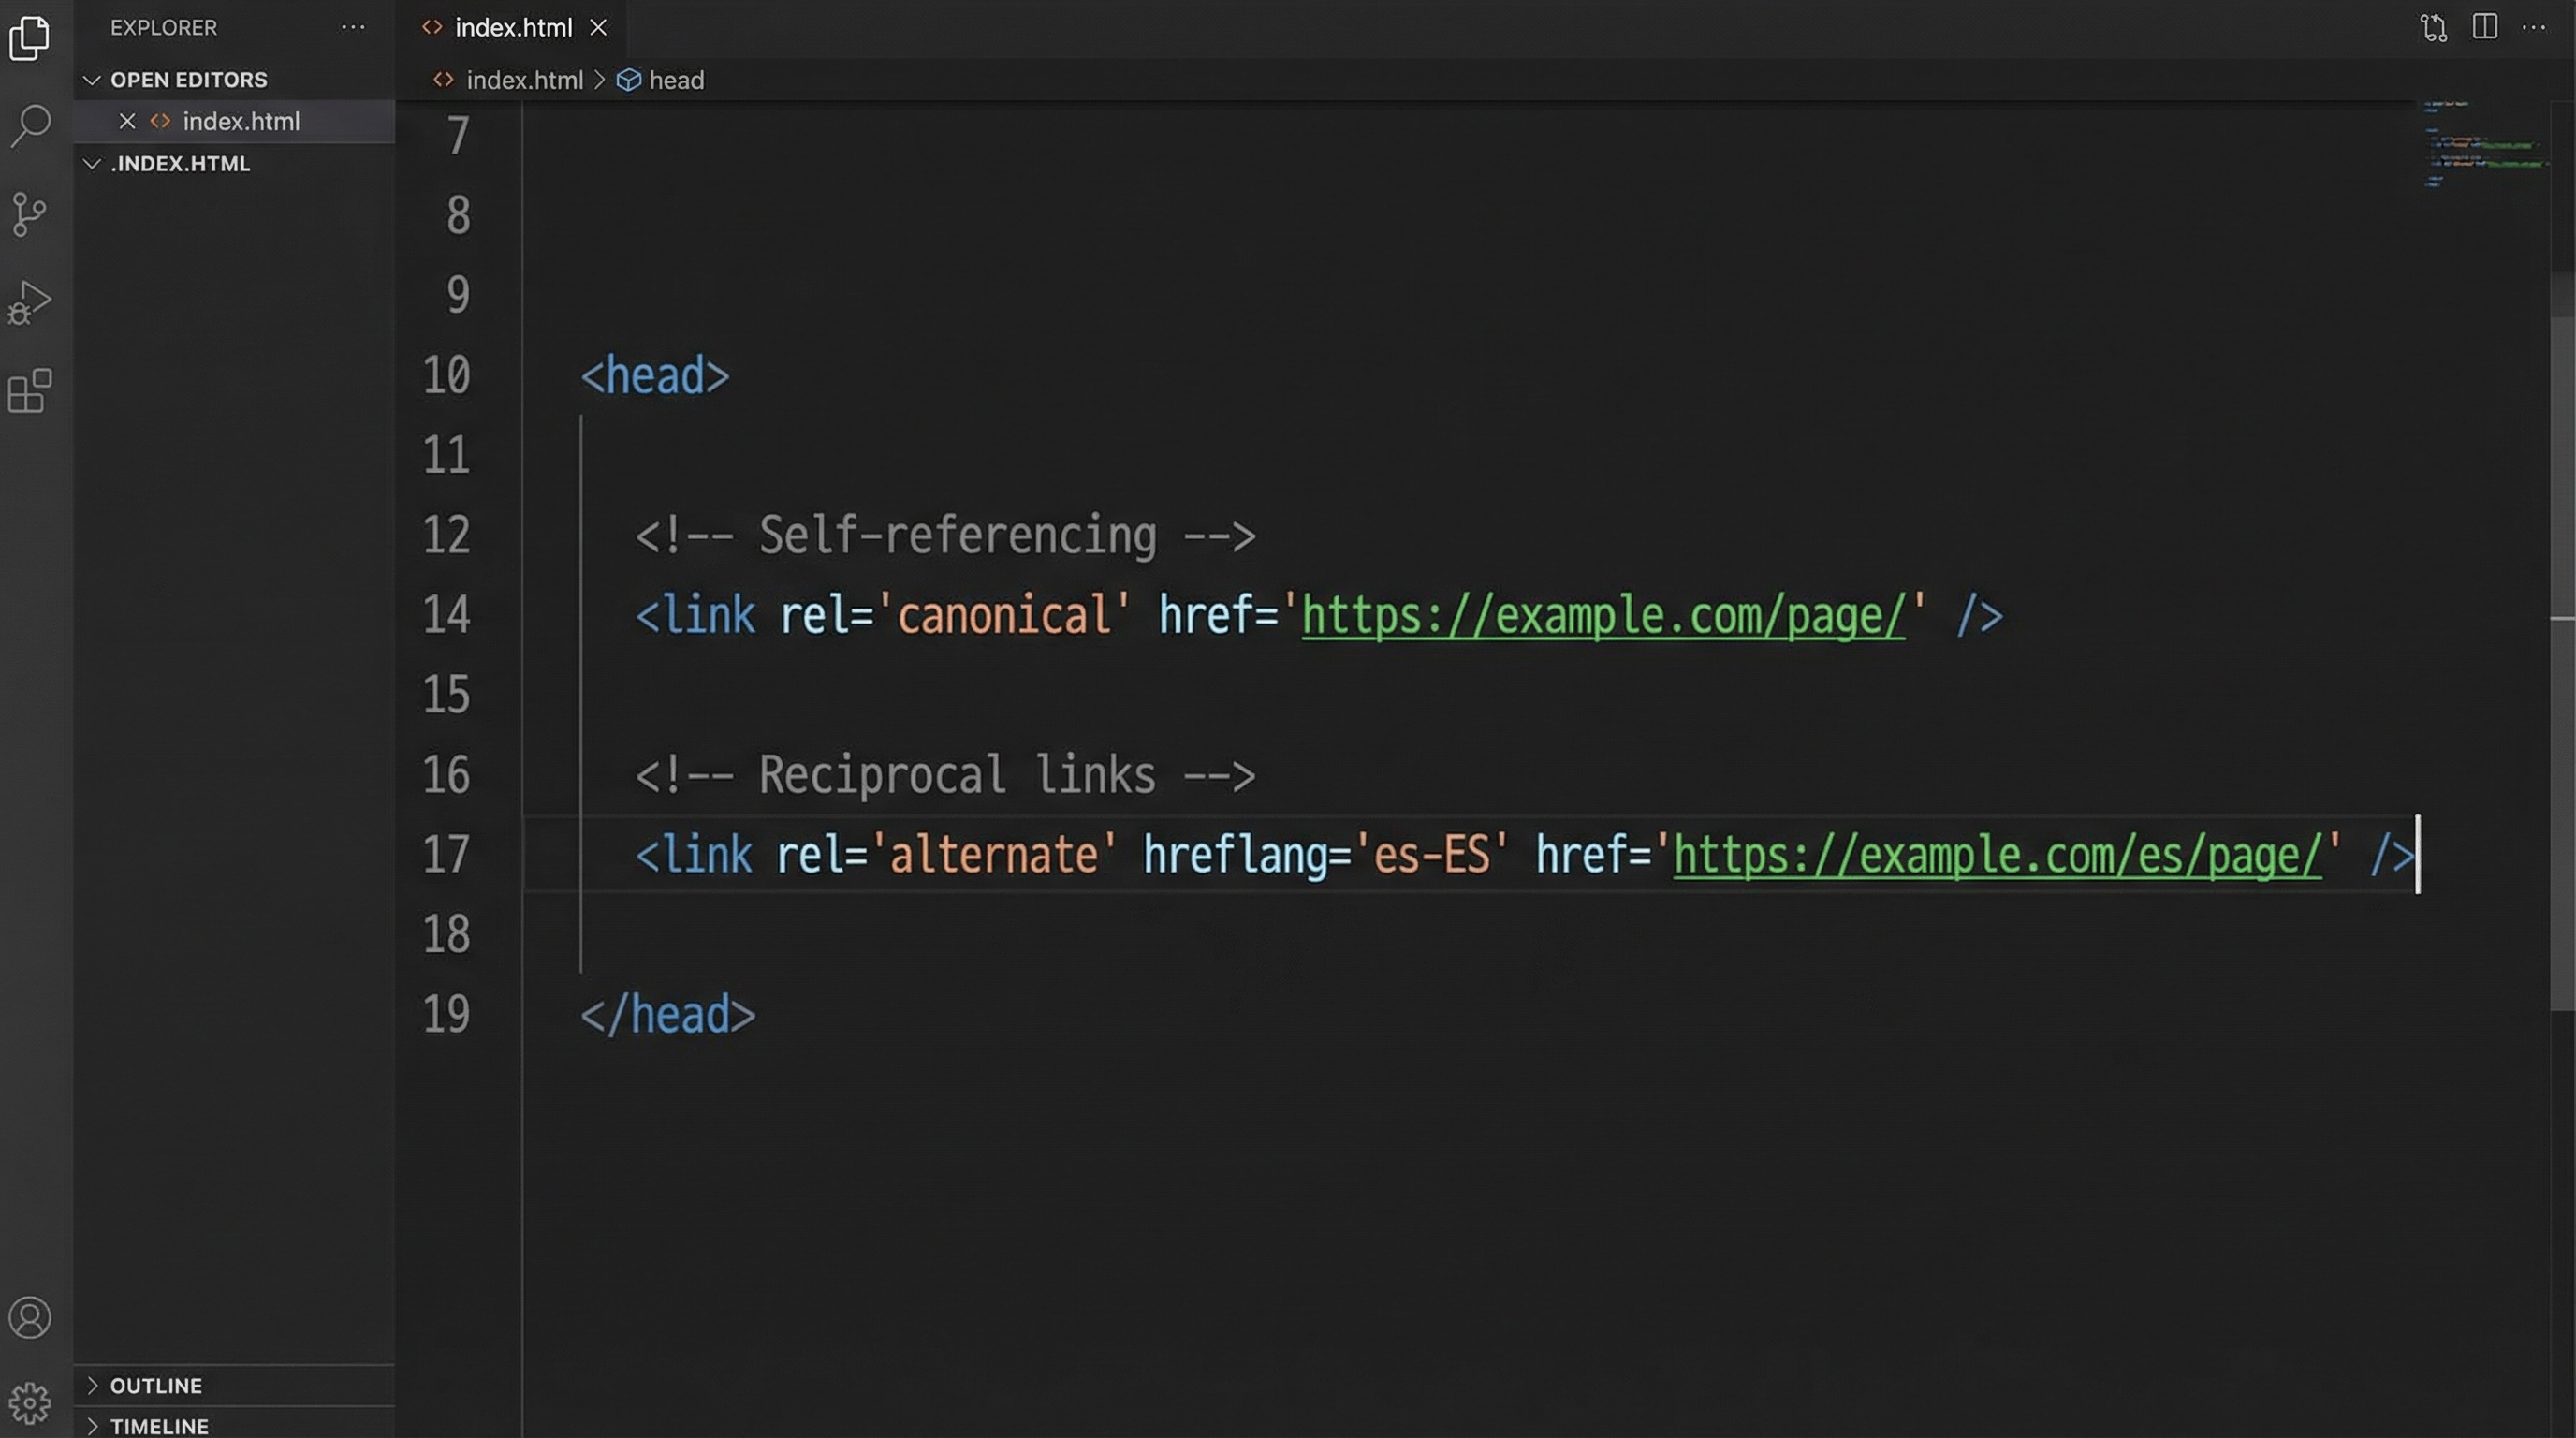Open the Manage settings gear icon
Image resolution: width=2576 pixels, height=1438 pixels.
tap(30, 1401)
